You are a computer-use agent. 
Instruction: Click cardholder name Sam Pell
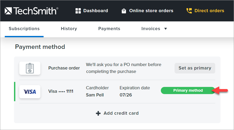[95, 95]
